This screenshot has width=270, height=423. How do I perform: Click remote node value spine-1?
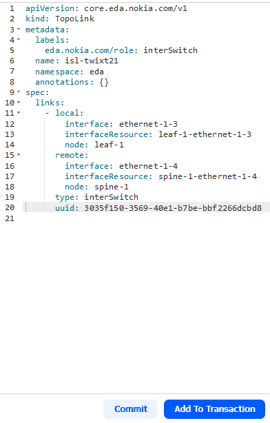point(112,187)
